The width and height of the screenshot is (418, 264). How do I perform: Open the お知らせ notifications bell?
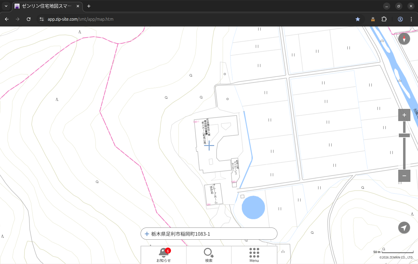(163, 255)
